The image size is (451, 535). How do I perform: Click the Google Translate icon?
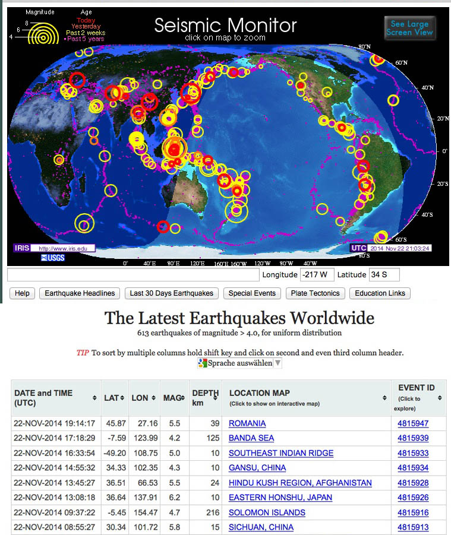tap(203, 363)
